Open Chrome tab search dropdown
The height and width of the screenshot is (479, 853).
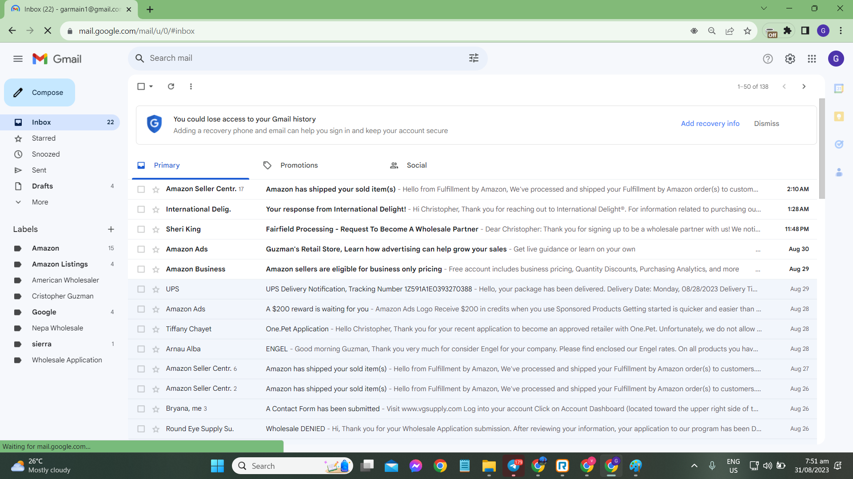764,8
